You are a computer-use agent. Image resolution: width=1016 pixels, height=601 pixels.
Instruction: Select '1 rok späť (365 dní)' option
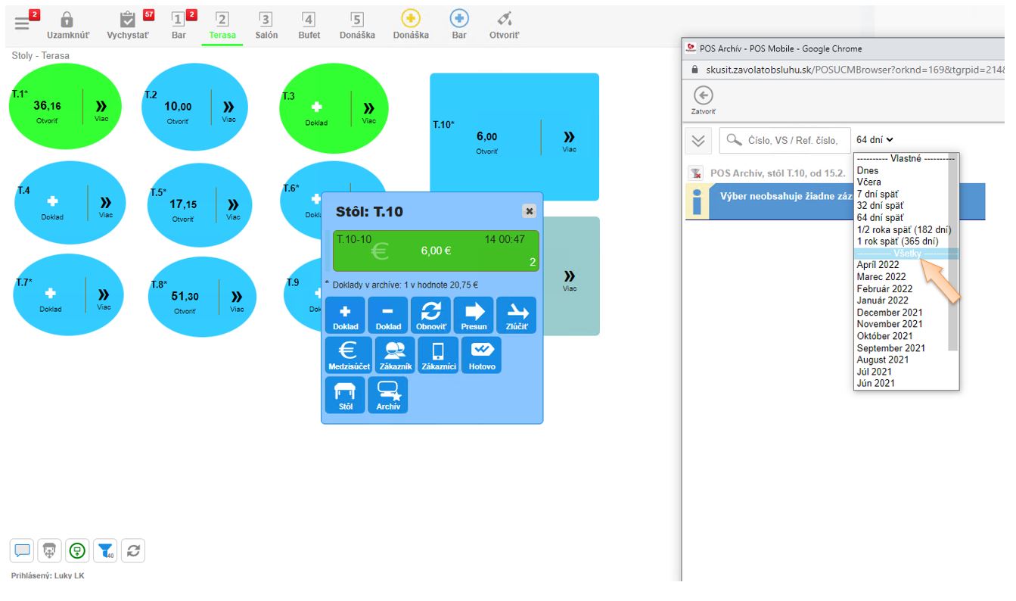point(897,241)
